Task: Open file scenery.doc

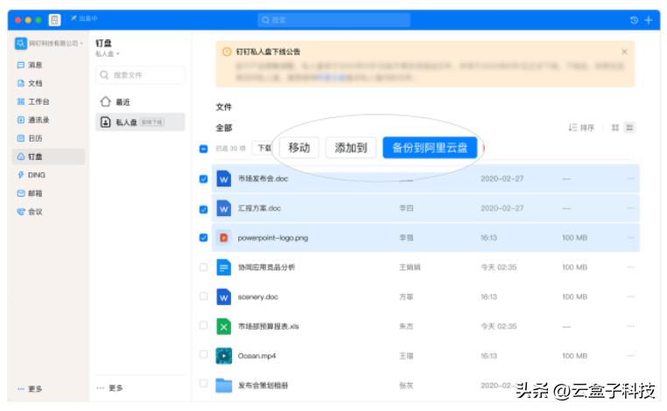Action: click(257, 296)
